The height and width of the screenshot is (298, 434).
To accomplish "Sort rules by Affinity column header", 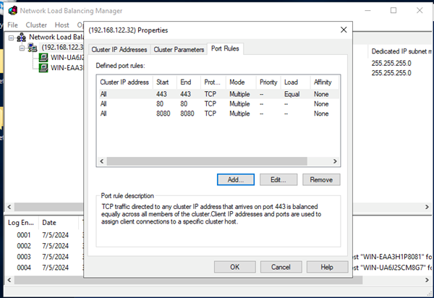I will coord(325,82).
